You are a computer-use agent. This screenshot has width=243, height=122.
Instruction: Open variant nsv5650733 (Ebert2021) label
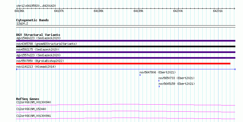click(x=176, y=78)
